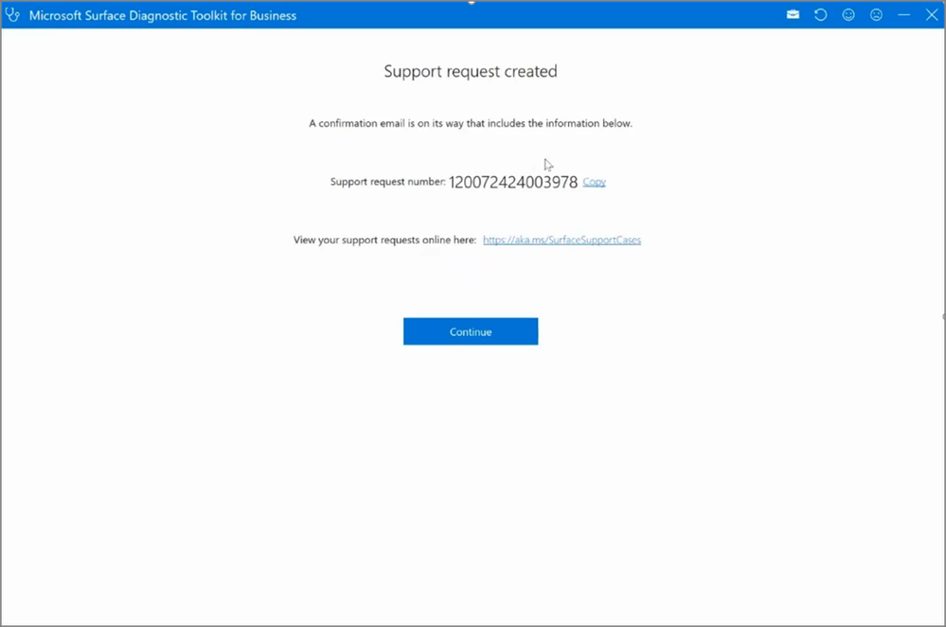Copy the support request number
946x627 pixels.
pyautogui.click(x=595, y=182)
